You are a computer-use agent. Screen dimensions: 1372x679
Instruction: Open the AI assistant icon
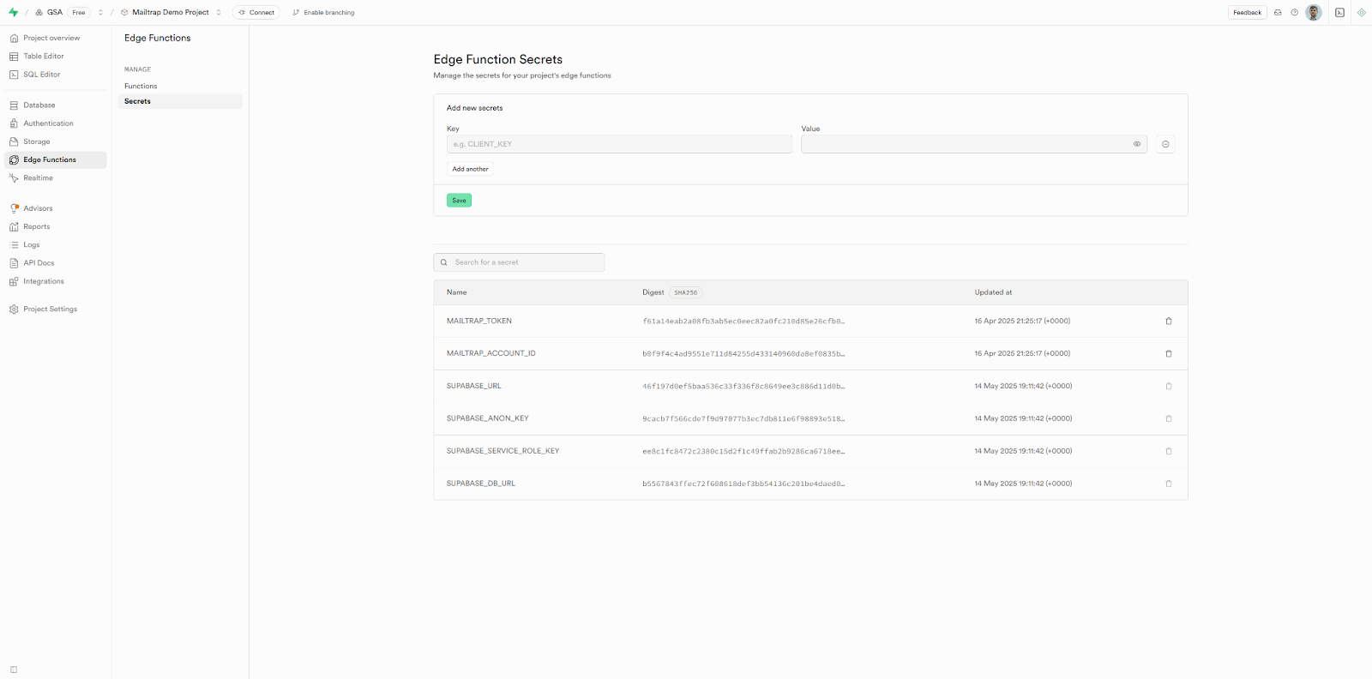click(x=1361, y=12)
